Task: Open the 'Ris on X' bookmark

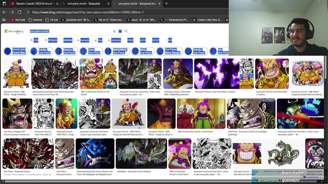Action: point(109,20)
